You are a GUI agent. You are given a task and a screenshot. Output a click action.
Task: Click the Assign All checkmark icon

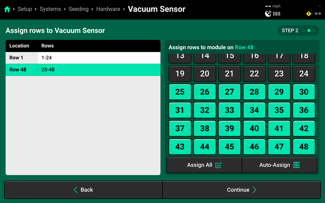(x=218, y=165)
